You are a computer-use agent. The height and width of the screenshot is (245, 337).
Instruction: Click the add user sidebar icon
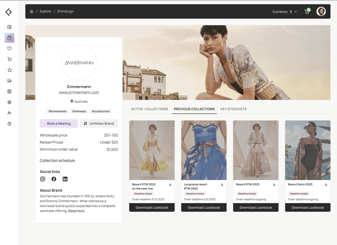[x=9, y=113]
